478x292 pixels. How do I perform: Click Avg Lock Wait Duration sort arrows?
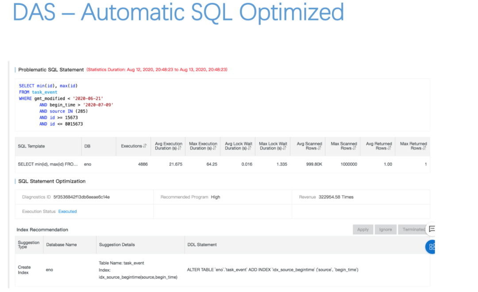tap(249, 148)
